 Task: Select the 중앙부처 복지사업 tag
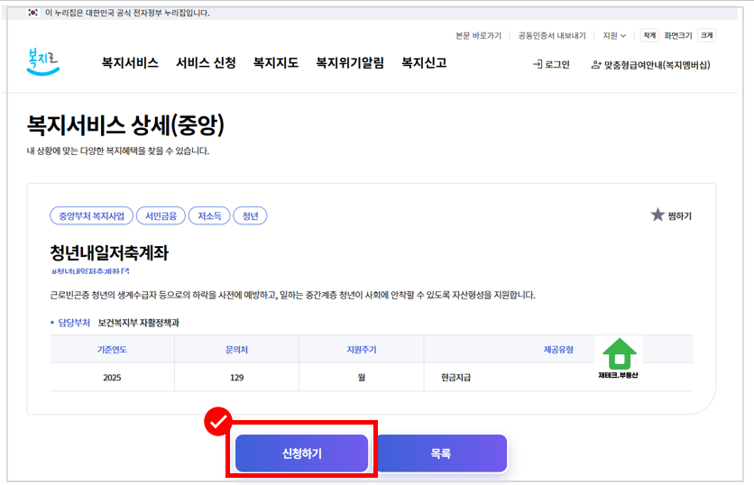[x=91, y=215]
